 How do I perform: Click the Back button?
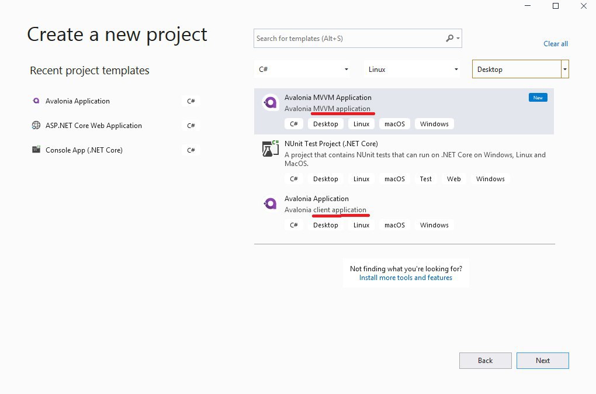(485, 361)
